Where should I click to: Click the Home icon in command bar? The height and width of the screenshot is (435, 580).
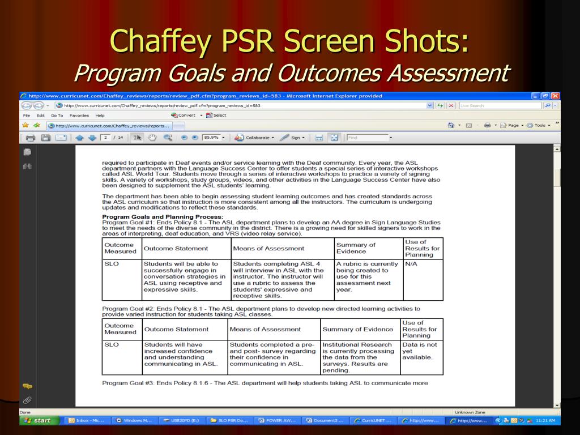(451, 125)
